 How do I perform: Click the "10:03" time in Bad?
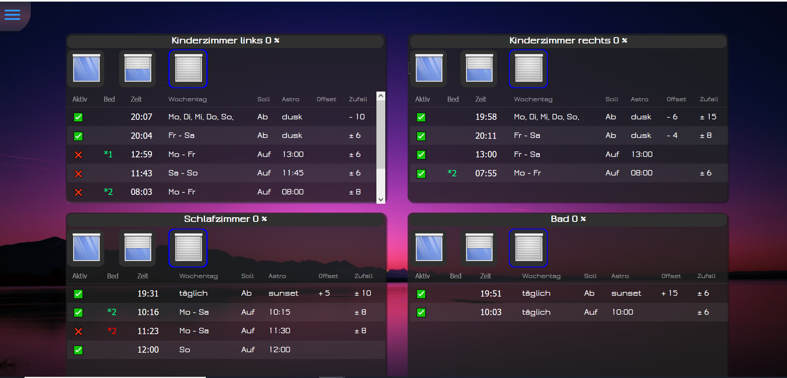click(x=491, y=312)
